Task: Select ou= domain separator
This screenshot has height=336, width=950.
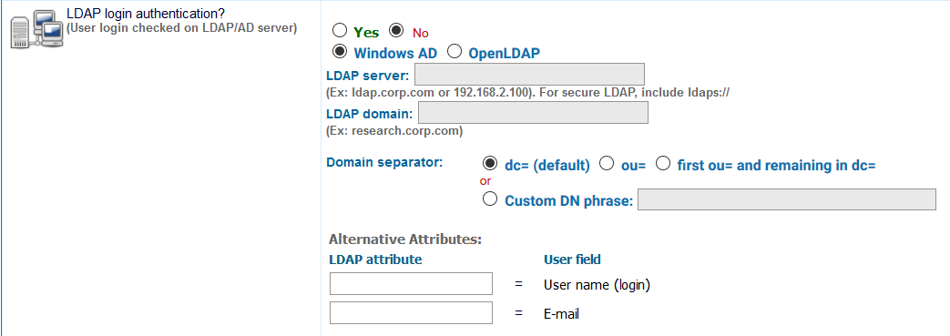Action: coord(607,164)
